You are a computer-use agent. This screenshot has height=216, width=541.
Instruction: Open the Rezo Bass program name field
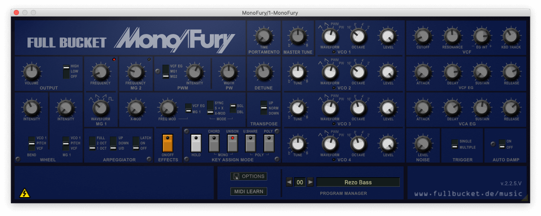pyautogui.click(x=358, y=182)
